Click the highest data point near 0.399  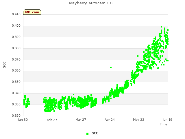click(x=162, y=27)
